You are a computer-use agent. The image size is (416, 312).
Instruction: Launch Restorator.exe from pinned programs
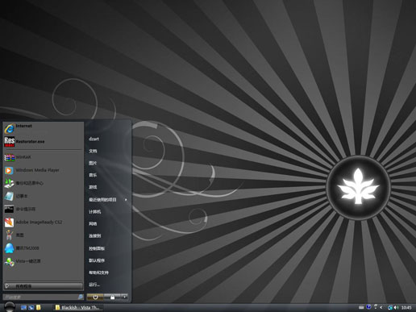coord(43,141)
